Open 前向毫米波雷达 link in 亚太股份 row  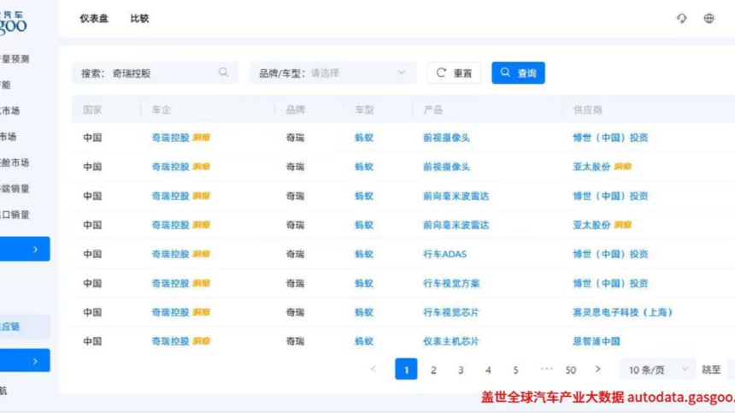(456, 225)
